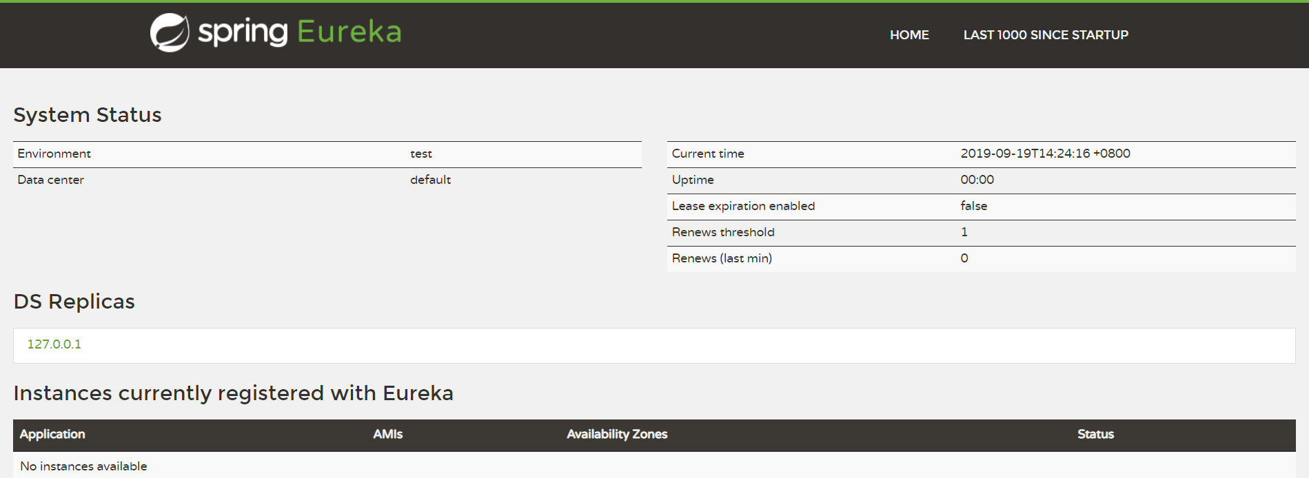Screen dimensions: 1309x478
Task: Click the Application column header
Action: point(52,435)
